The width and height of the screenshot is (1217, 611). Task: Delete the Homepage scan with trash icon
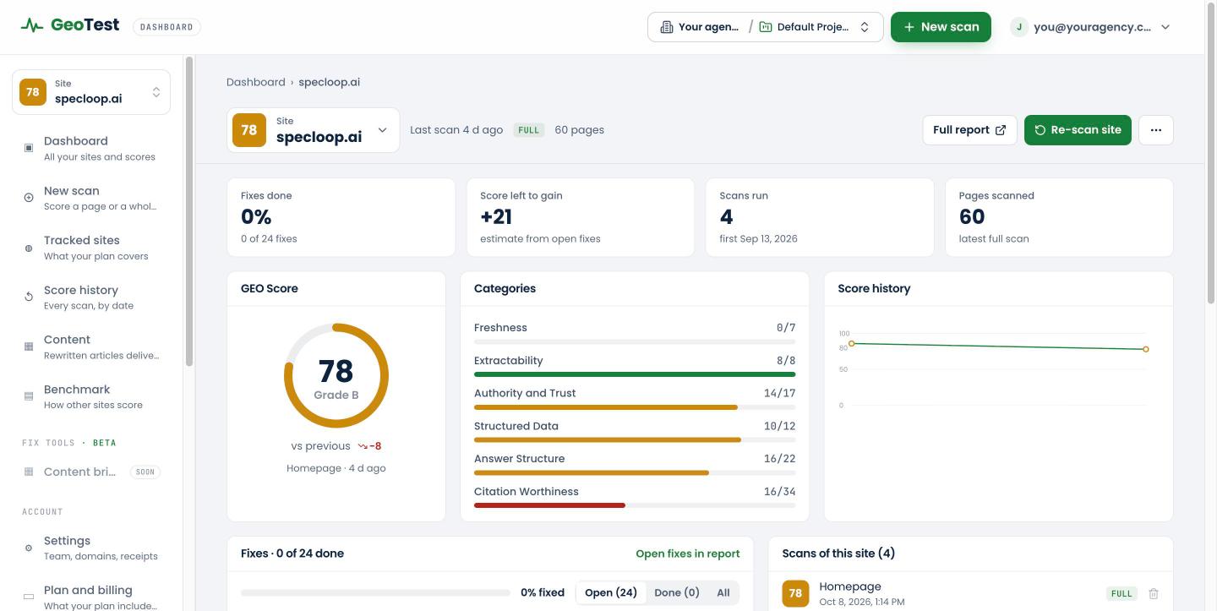1154,593
